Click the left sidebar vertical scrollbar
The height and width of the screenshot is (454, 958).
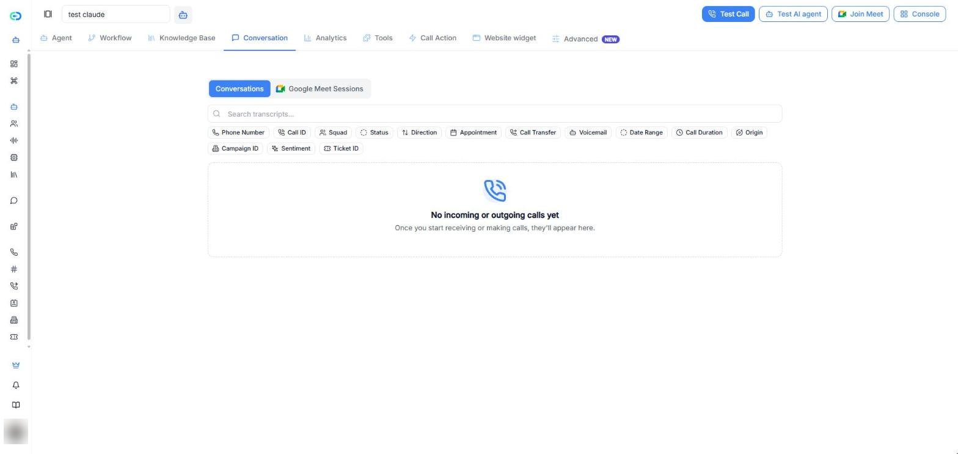(x=29, y=198)
